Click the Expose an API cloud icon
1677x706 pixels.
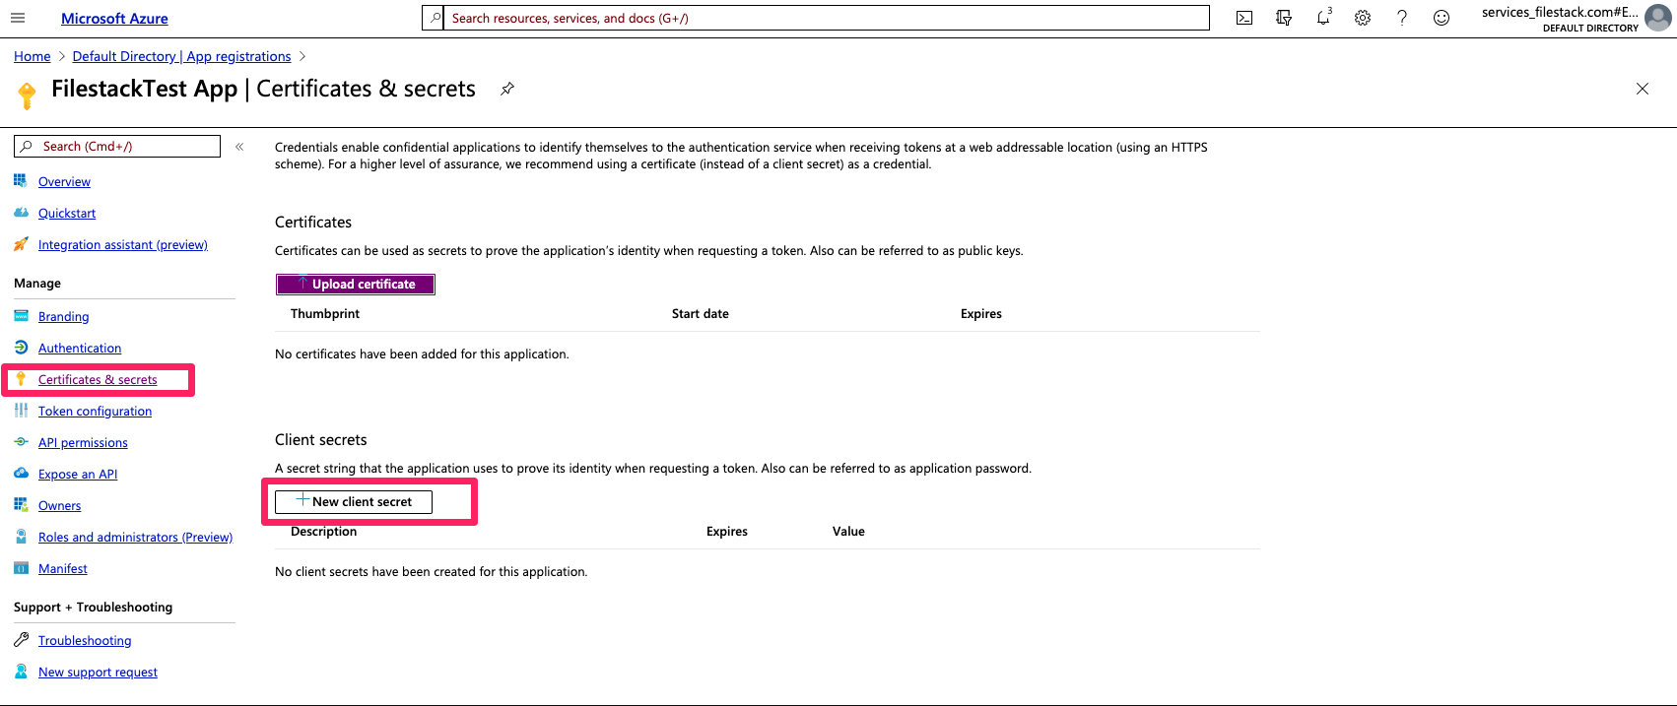[21, 474]
